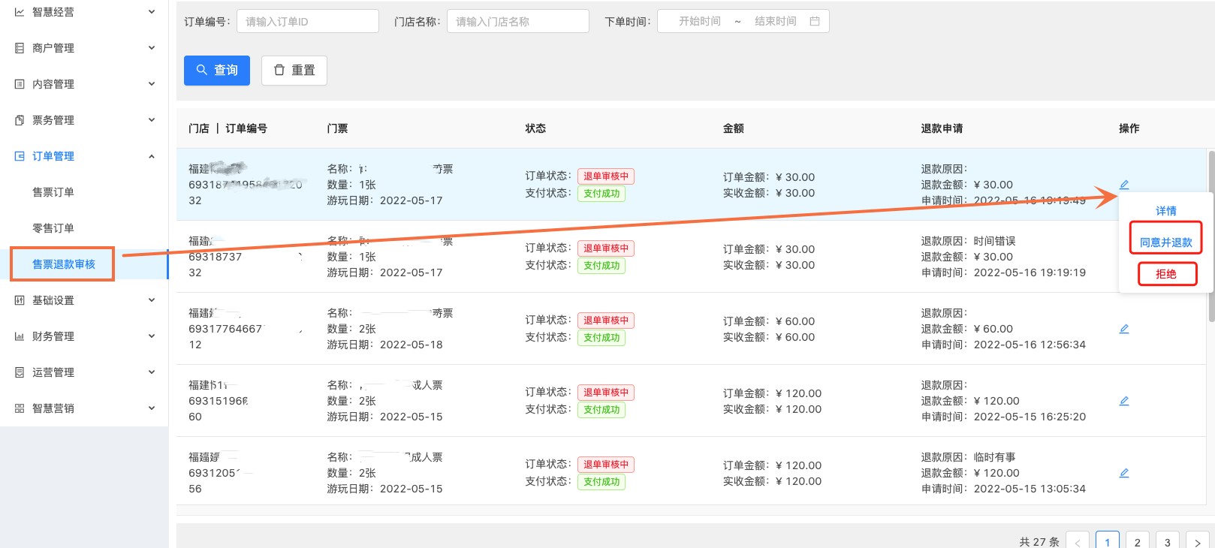Viewport: 1215px width, 548px height.
Task: Click the 票务管理 icon in sidebar
Action: point(20,120)
